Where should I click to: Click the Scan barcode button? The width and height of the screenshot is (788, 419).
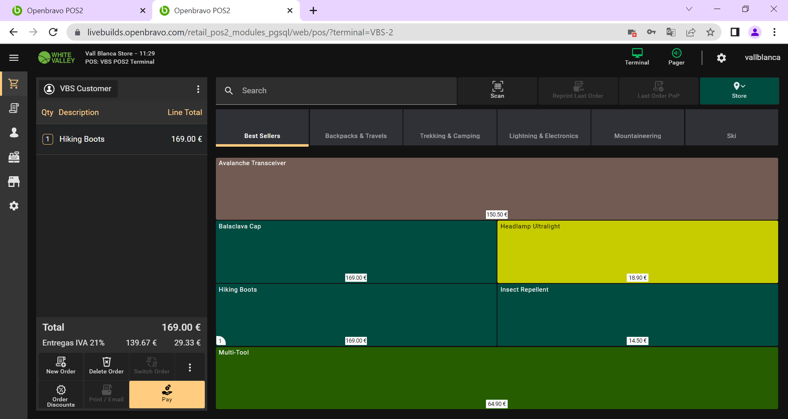tap(497, 90)
